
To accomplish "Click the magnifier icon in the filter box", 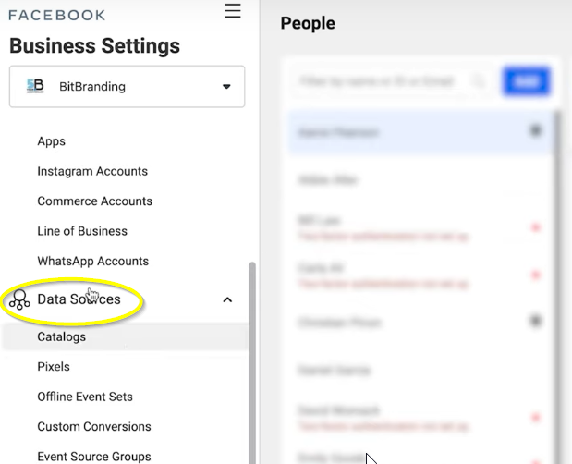I will pos(479,81).
